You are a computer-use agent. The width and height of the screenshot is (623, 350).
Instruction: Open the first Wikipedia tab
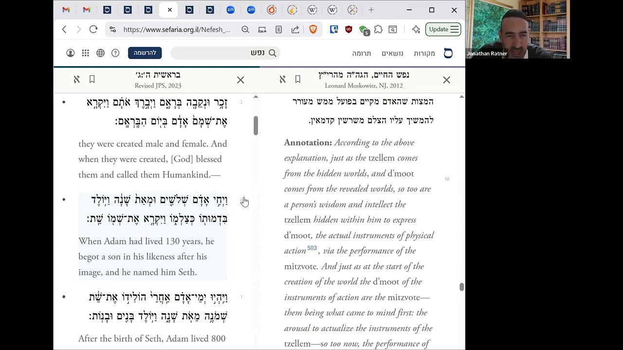pyautogui.click(x=312, y=10)
